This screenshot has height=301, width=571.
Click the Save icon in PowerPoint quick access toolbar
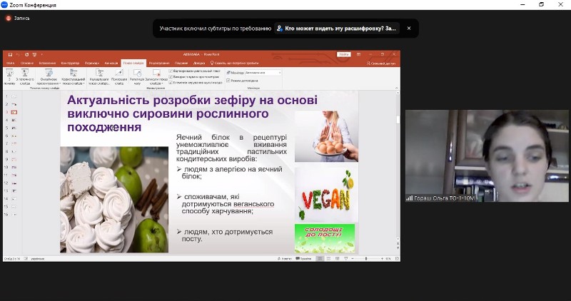coord(10,55)
